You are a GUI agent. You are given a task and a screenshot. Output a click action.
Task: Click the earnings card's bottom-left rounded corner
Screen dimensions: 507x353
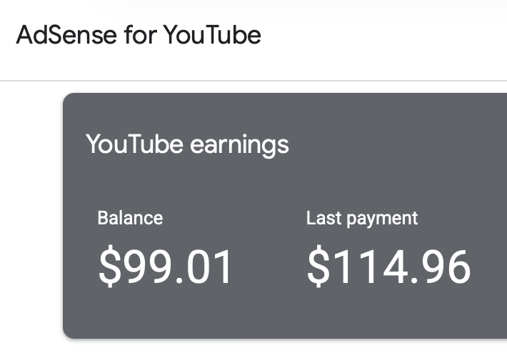point(67,334)
